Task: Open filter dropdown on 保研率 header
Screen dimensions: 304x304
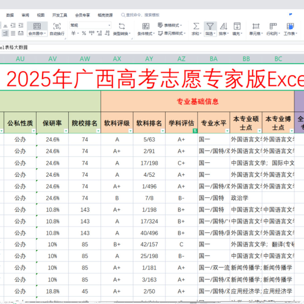Action: 66,131
